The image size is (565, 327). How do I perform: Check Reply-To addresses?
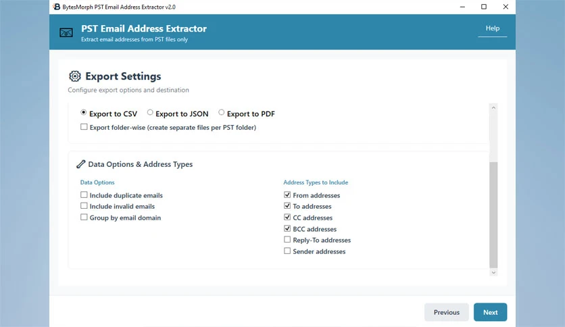pyautogui.click(x=287, y=239)
